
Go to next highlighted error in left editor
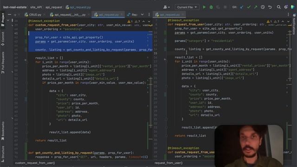[149, 21]
